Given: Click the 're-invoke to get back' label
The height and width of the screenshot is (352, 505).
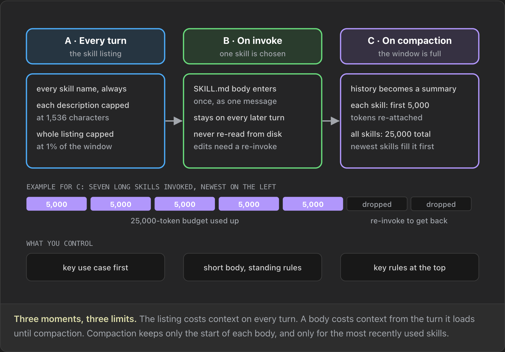Looking at the screenshot, I should pyautogui.click(x=409, y=221).
